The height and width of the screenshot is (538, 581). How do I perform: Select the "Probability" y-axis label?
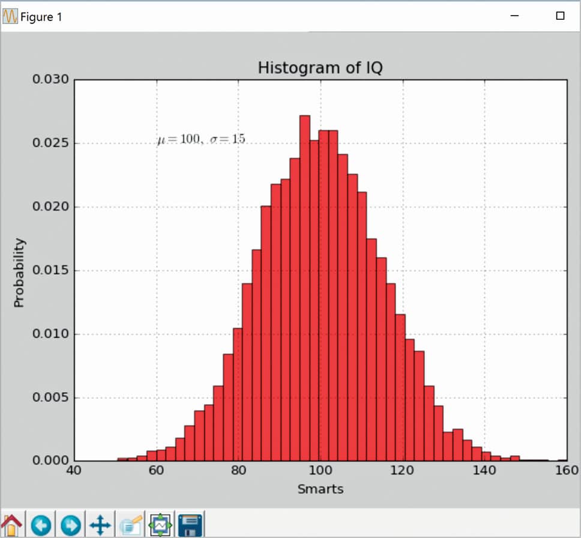pos(19,273)
